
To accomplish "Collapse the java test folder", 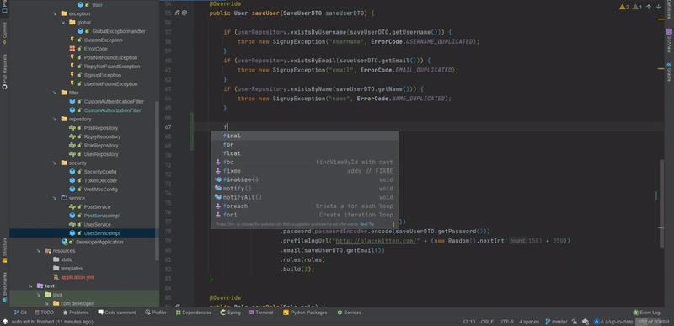I will tap(39, 295).
